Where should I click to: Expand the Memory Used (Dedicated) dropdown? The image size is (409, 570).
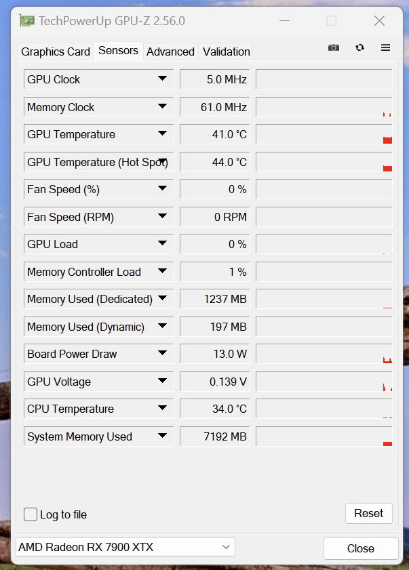[162, 298]
